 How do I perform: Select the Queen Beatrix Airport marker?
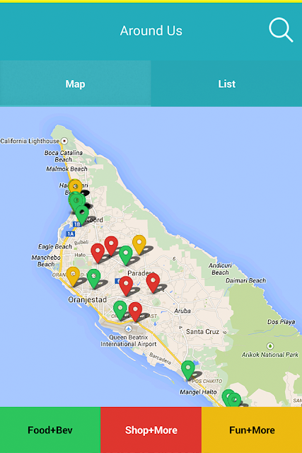(x=129, y=328)
